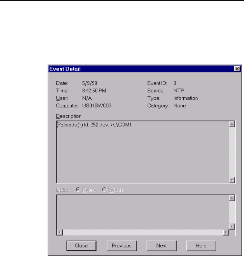Click the Data box horizontal scrollbar track
244x256 pixels.
(143, 232)
